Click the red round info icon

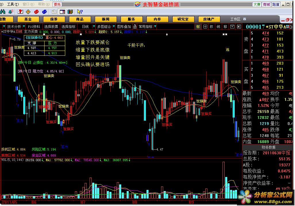(x=36, y=12)
